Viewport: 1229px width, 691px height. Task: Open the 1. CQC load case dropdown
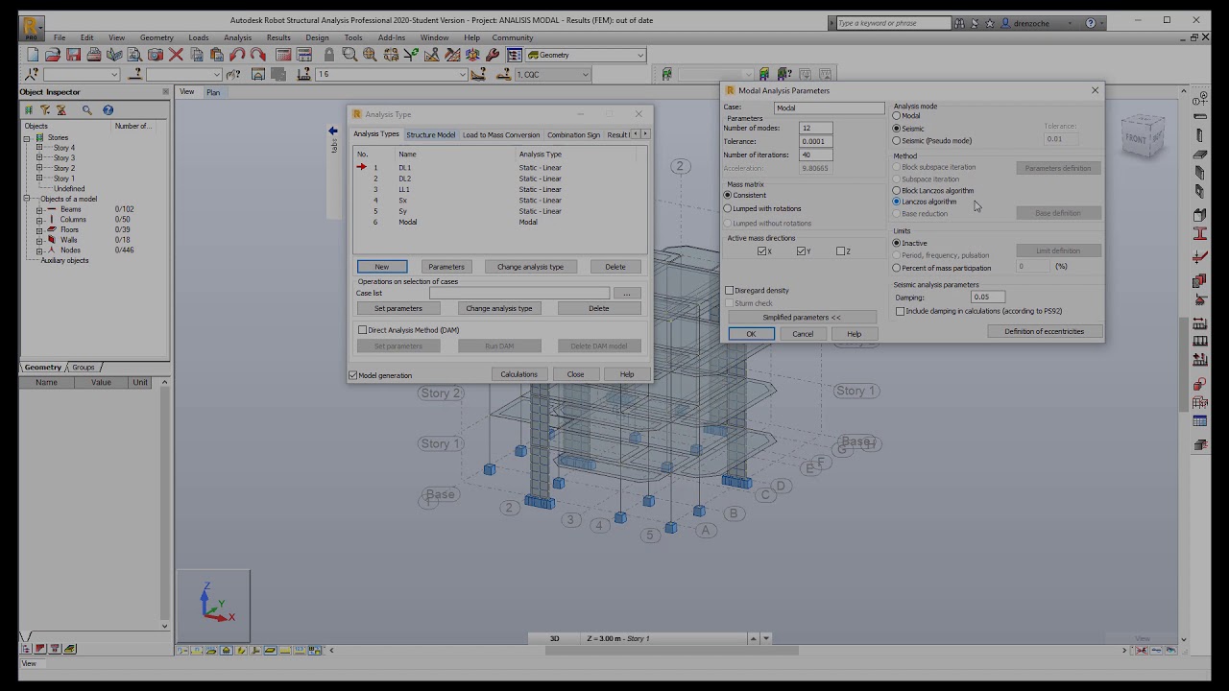pyautogui.click(x=585, y=74)
